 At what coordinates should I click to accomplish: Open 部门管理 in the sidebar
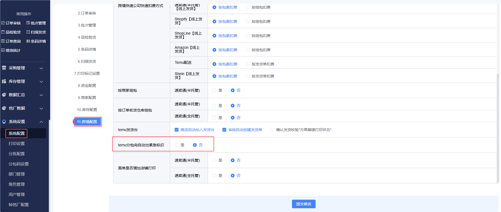coord(17,174)
